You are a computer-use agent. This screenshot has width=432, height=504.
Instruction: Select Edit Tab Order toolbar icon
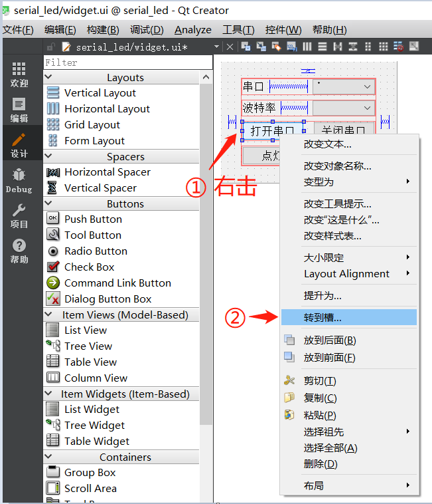pos(291,47)
